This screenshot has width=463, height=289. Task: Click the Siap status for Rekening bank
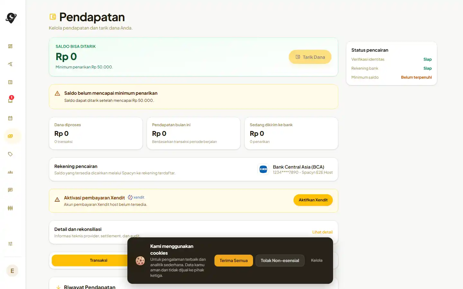[x=428, y=68]
